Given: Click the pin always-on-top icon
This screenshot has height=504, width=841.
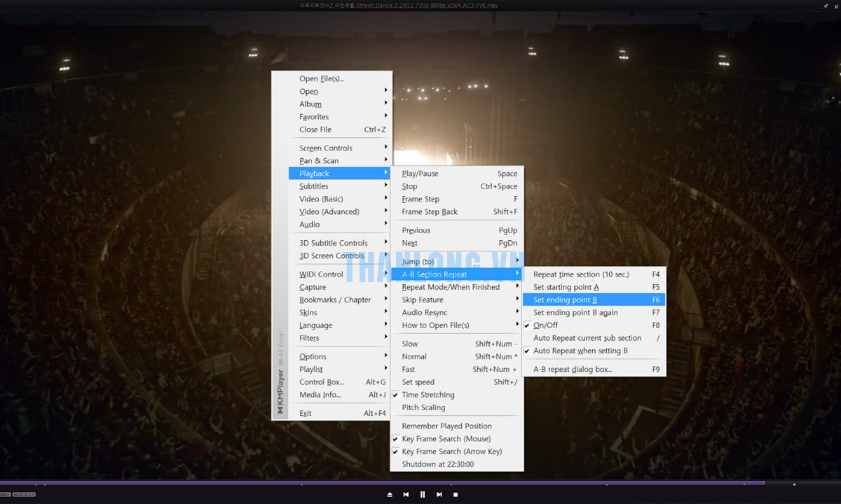Looking at the screenshot, I should [826, 6].
